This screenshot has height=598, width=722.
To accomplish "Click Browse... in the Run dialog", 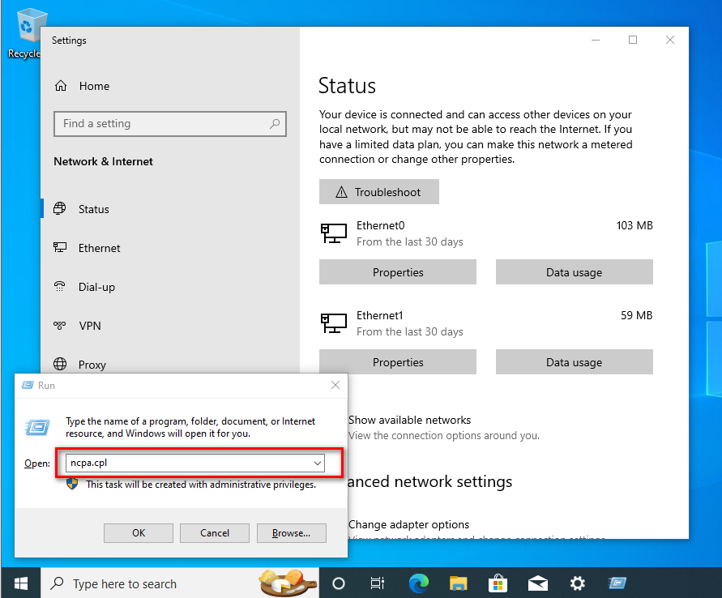I will pyautogui.click(x=291, y=532).
